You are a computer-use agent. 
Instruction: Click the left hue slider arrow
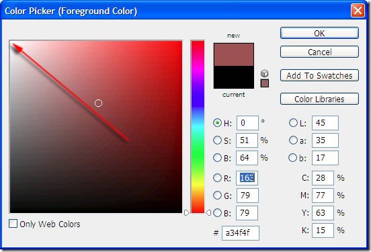pyautogui.click(x=186, y=213)
